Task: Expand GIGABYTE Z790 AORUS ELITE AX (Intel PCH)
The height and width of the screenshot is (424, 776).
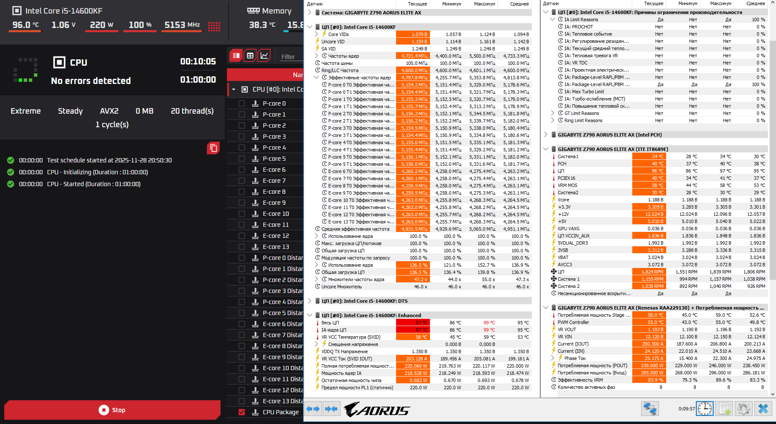Action: 546,135
